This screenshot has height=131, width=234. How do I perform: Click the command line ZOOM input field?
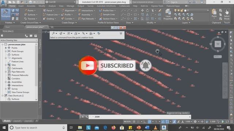tap(140, 117)
